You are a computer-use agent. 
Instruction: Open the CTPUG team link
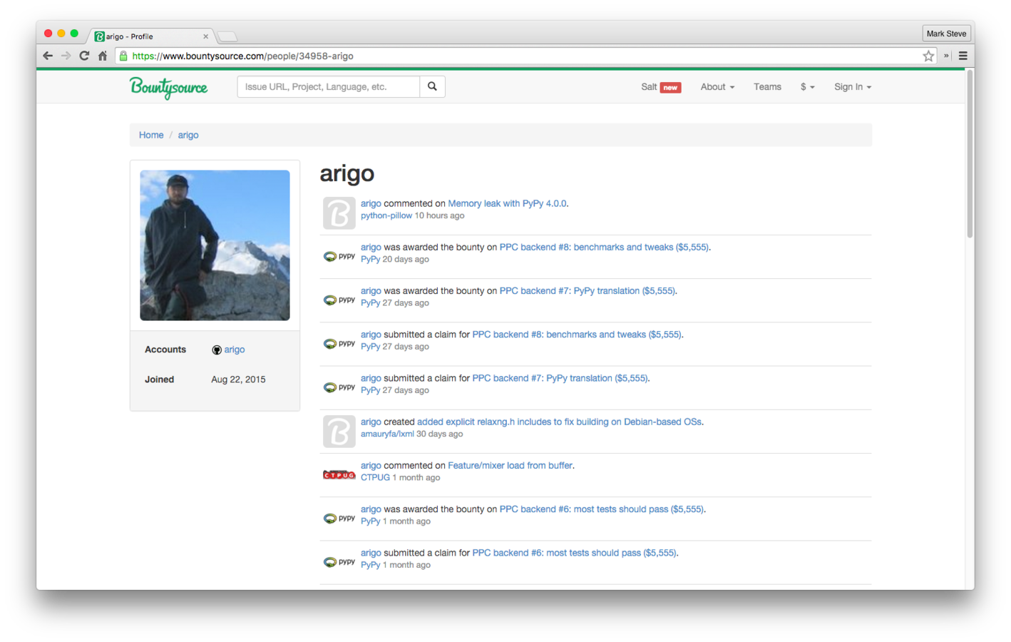tap(375, 477)
